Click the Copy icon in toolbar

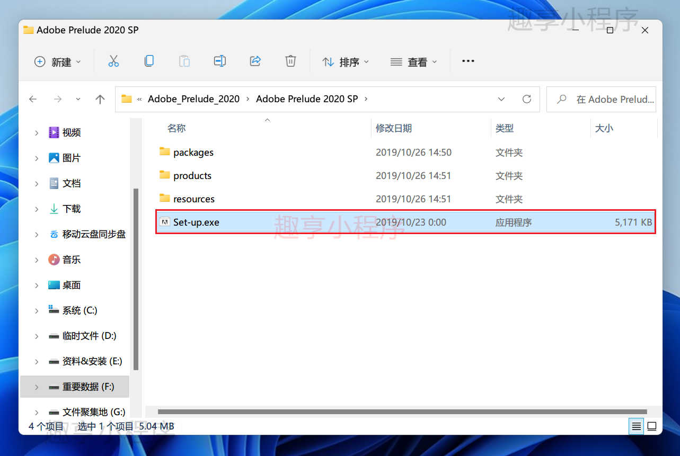click(x=149, y=61)
